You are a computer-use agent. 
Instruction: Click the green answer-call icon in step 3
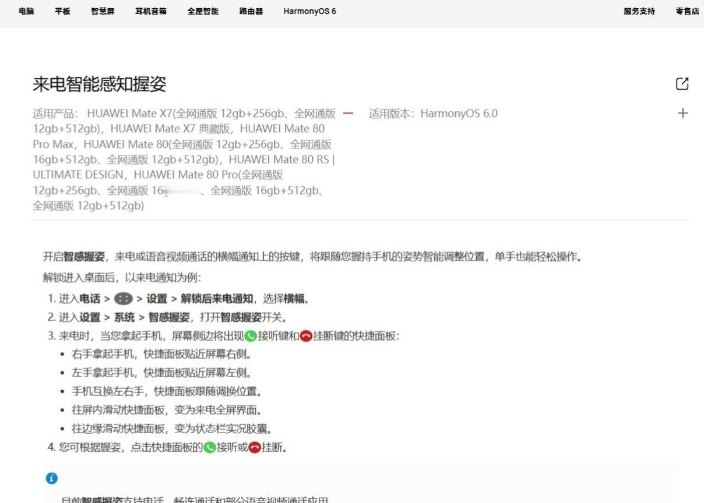click(x=249, y=336)
